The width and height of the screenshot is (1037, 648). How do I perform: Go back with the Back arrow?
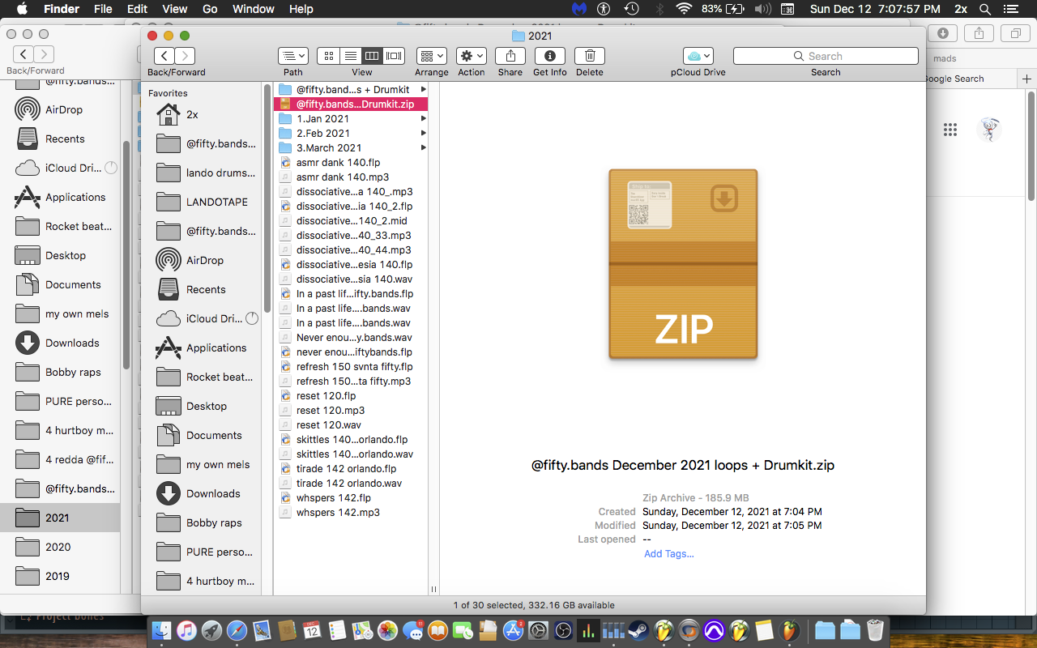(x=164, y=56)
